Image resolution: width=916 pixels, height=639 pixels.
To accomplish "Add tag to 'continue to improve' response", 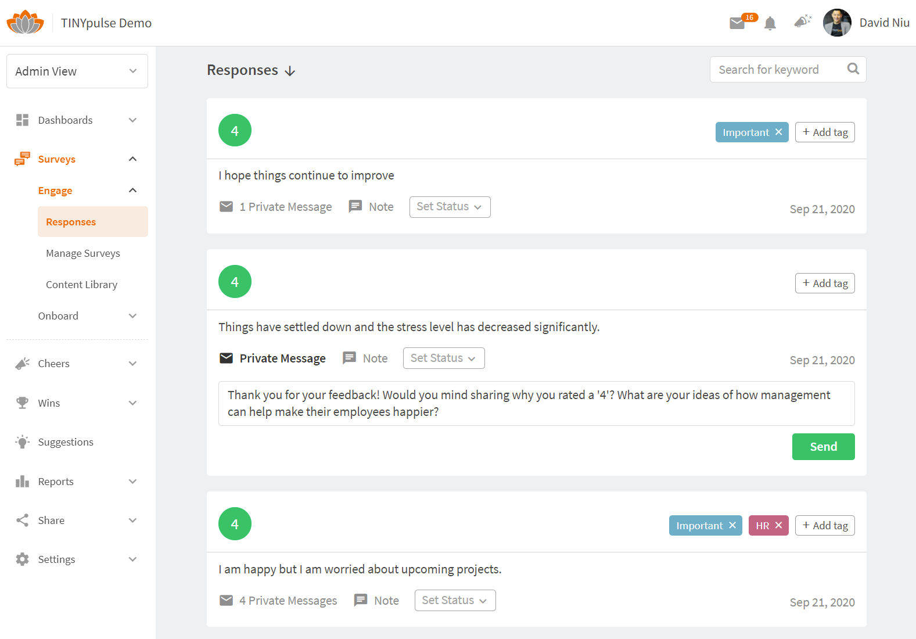I will pyautogui.click(x=825, y=132).
